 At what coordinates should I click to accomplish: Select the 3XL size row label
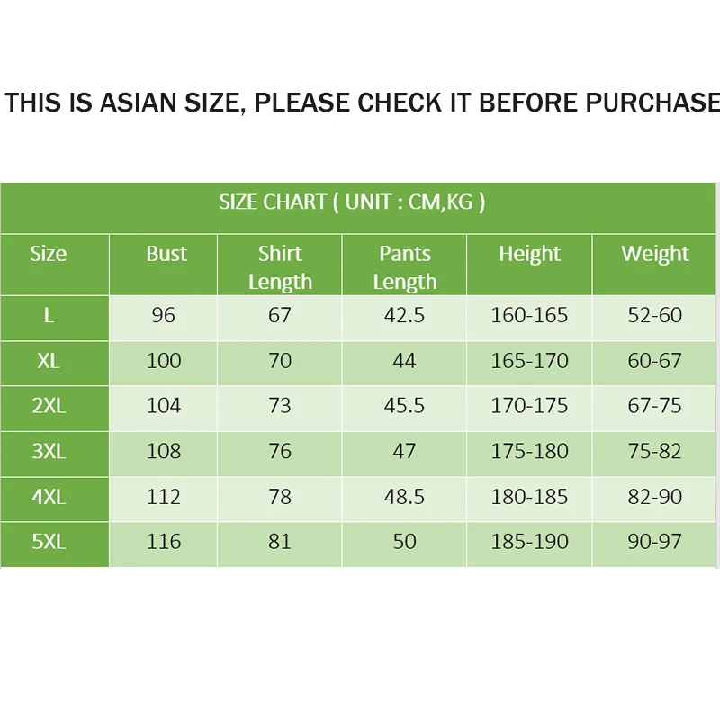pyautogui.click(x=49, y=451)
